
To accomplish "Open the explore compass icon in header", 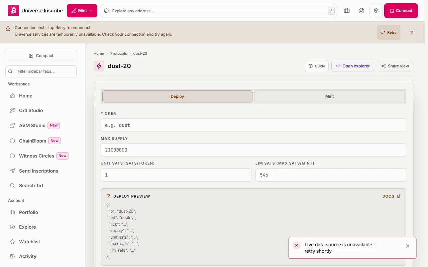I will coord(361,11).
